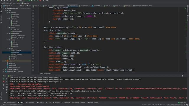Clear console with the trash icon
Image resolution: width=189 pixels, height=106 pixels.
click(x=7, y=92)
